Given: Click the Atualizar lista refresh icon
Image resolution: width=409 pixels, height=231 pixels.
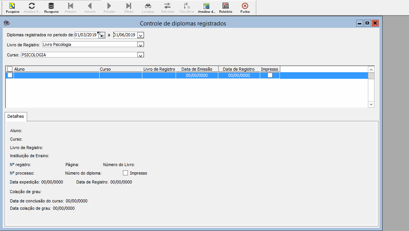Looking at the screenshot, I should pos(32,6).
